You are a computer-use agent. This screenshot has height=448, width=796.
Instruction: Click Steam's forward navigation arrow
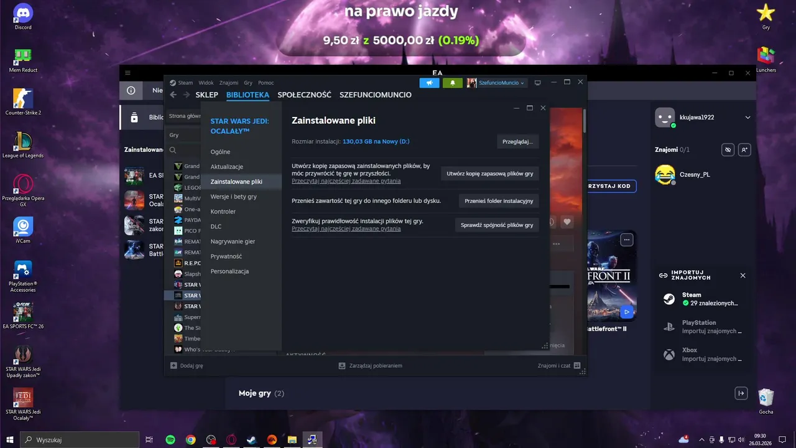(x=186, y=95)
